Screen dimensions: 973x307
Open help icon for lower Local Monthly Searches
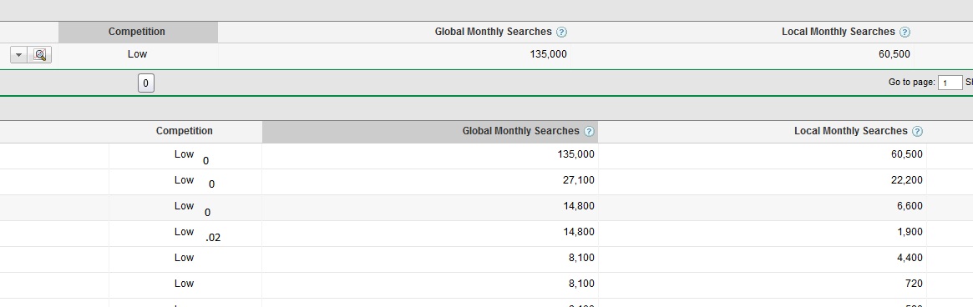[917, 132]
